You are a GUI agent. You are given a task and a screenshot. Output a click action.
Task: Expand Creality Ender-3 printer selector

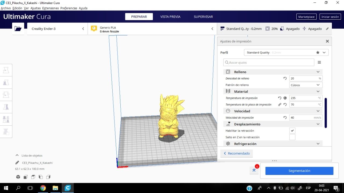[58, 29]
